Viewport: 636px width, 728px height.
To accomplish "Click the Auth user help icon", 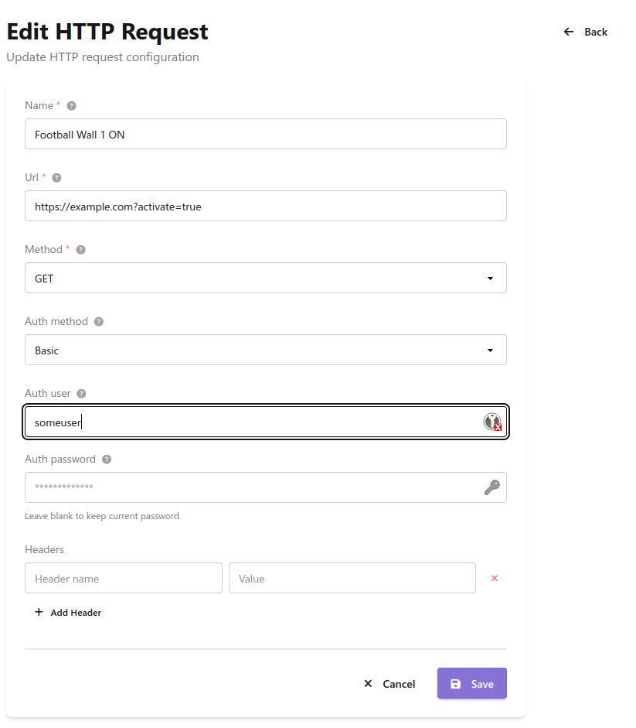I will 81,393.
